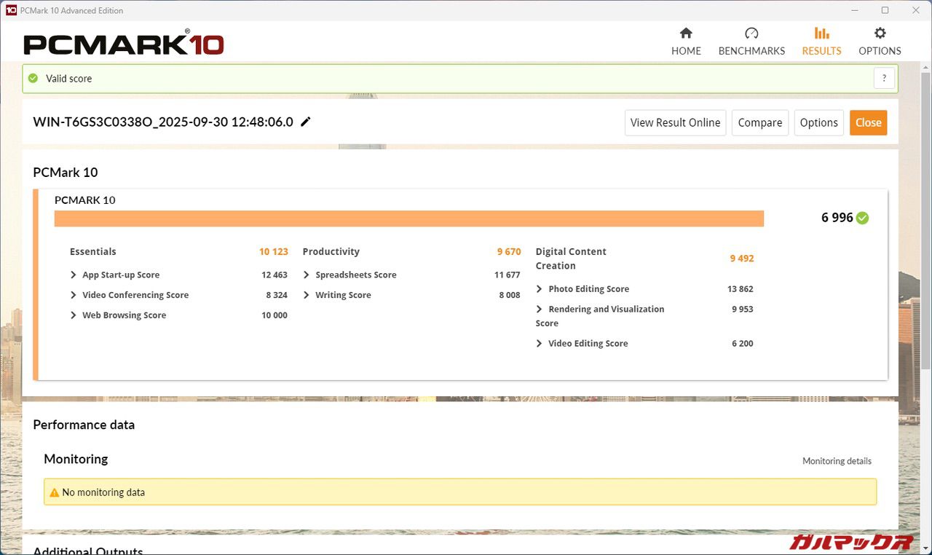This screenshot has height=555, width=932.
Task: Click the Results bar chart icon
Action: tap(821, 34)
